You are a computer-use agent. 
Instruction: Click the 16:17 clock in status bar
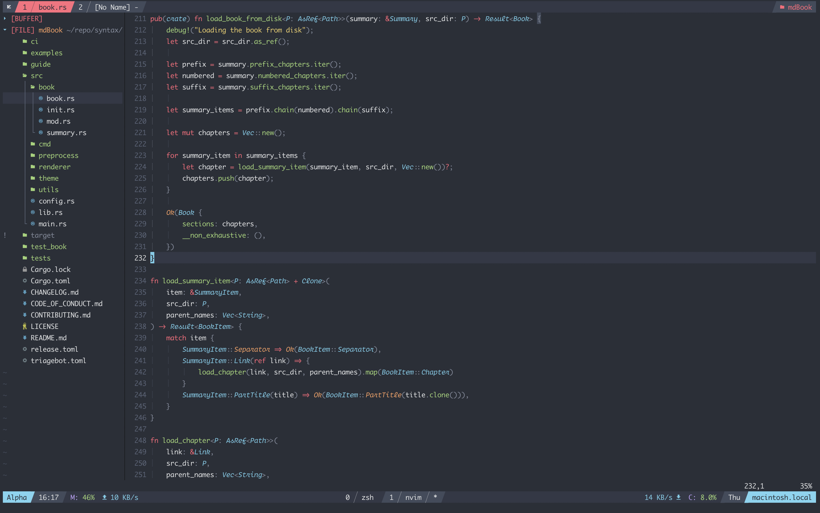click(x=48, y=497)
